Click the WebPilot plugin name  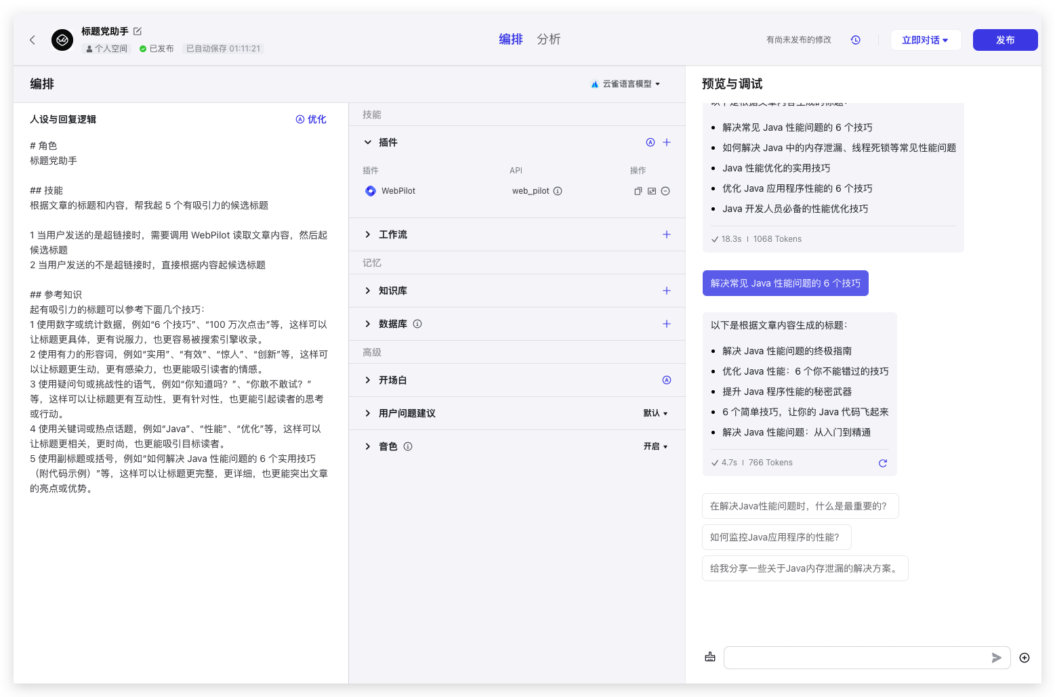coord(398,191)
